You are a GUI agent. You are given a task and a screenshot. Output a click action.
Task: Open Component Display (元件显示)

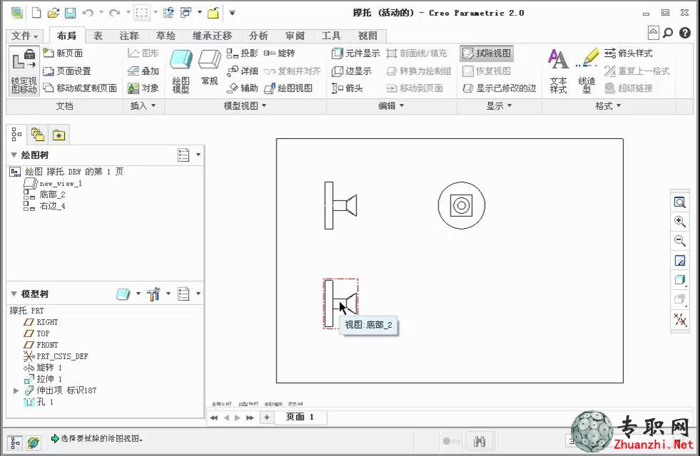click(x=356, y=53)
